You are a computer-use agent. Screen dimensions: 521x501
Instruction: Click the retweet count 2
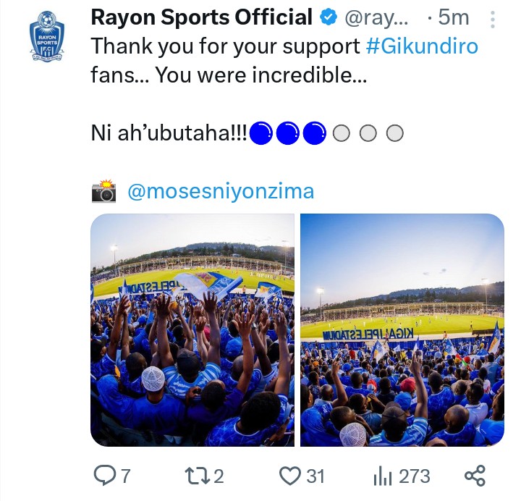(x=219, y=476)
